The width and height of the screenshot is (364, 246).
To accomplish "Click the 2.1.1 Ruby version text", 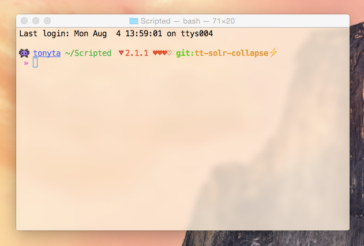I will point(137,53).
